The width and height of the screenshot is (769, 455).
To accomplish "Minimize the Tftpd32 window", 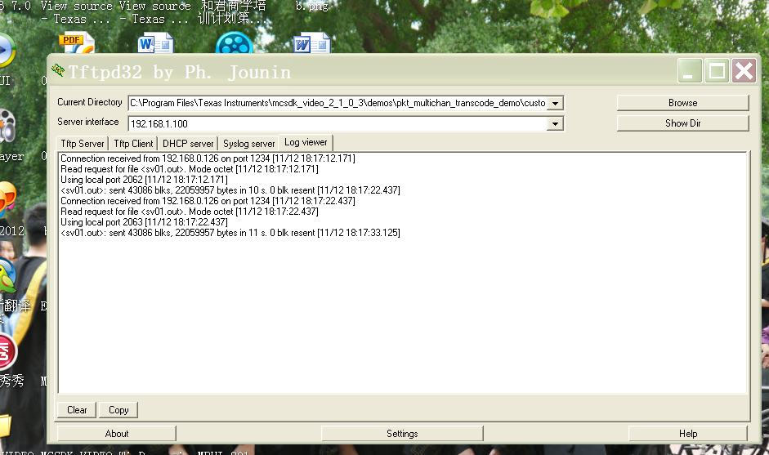I will [x=690, y=71].
